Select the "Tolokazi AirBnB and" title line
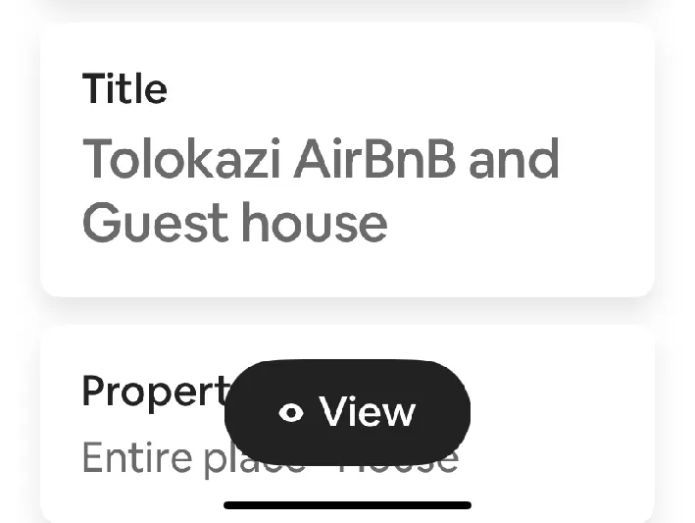 321,160
